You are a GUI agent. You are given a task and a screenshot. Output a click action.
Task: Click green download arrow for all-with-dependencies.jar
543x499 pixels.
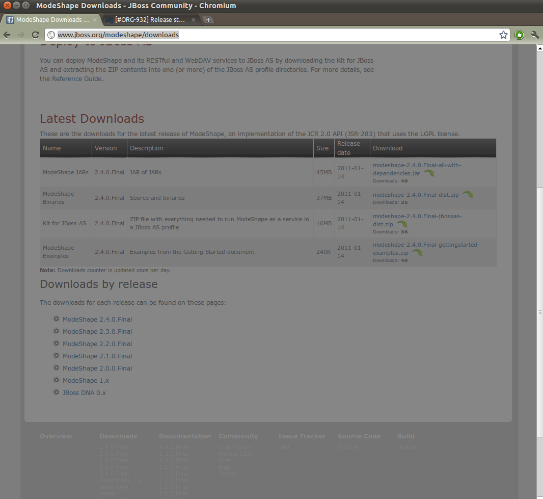429,173
